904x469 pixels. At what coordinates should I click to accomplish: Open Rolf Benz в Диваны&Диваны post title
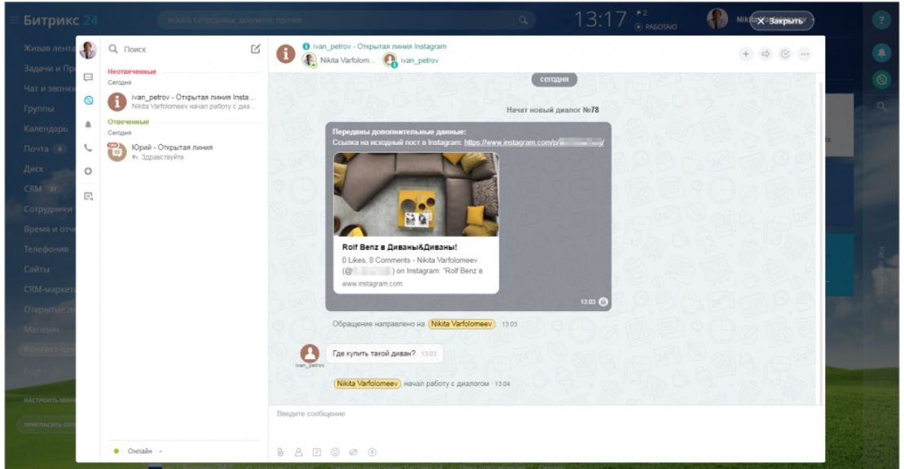point(399,248)
